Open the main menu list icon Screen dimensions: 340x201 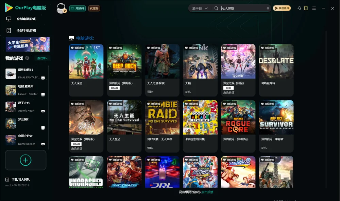(314, 8)
